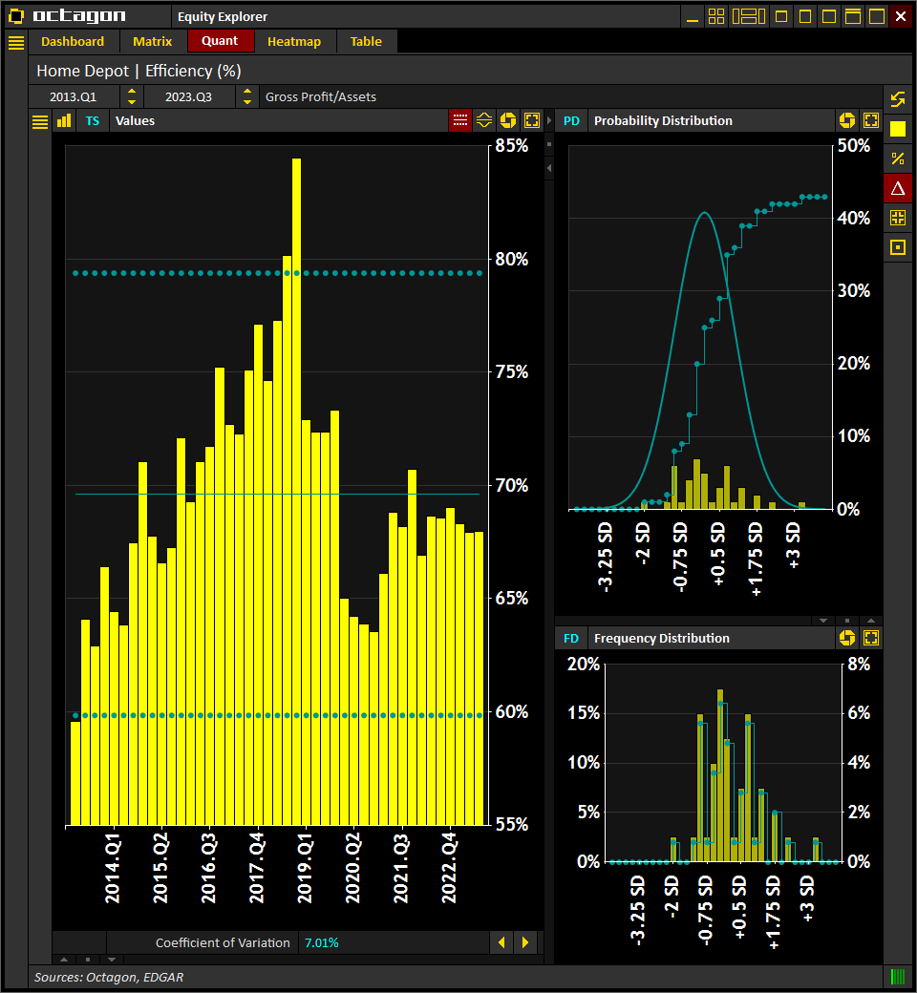Adjust the 2023.Q3 end period stepper
Image resolution: width=917 pixels, height=993 pixels.
247,96
